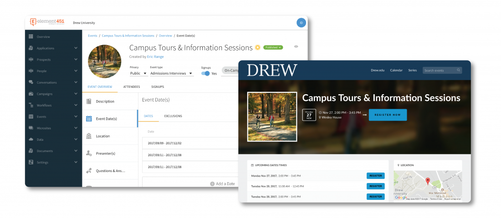The height and width of the screenshot is (218, 501).
Task: Click the Questions & Answers gavel icon
Action: click(x=89, y=171)
